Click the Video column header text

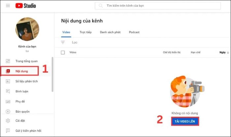click(73, 52)
